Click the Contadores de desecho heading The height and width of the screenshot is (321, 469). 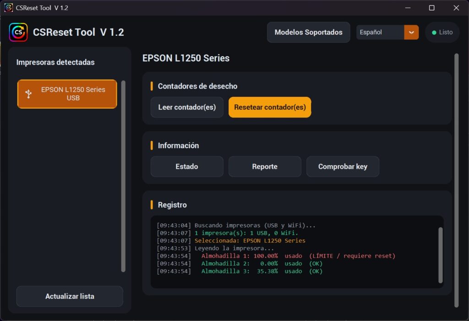197,86
